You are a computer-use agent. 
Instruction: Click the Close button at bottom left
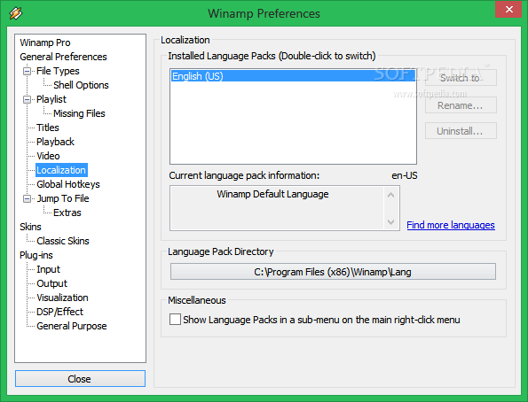pyautogui.click(x=80, y=379)
